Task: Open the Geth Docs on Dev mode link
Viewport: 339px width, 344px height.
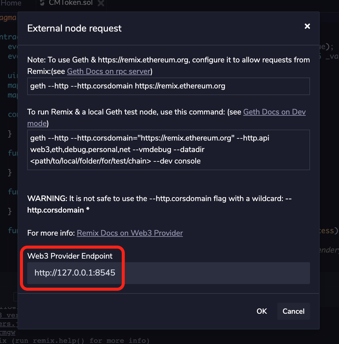Action: [274, 112]
